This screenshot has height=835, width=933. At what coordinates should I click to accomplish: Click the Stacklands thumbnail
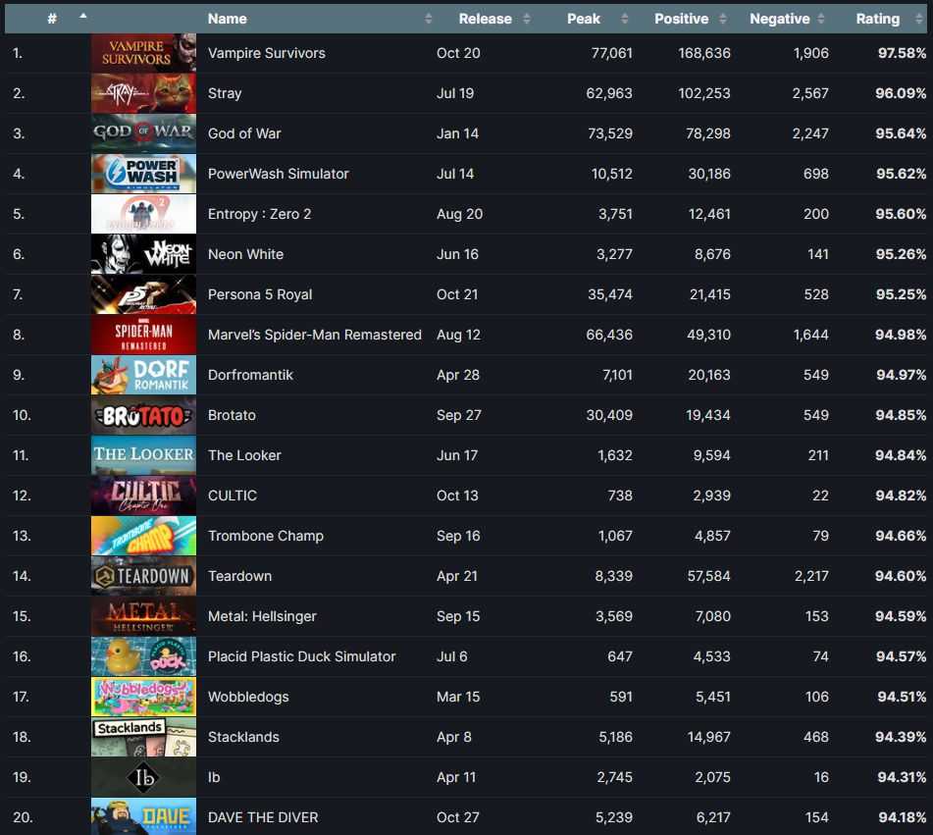coord(143,737)
